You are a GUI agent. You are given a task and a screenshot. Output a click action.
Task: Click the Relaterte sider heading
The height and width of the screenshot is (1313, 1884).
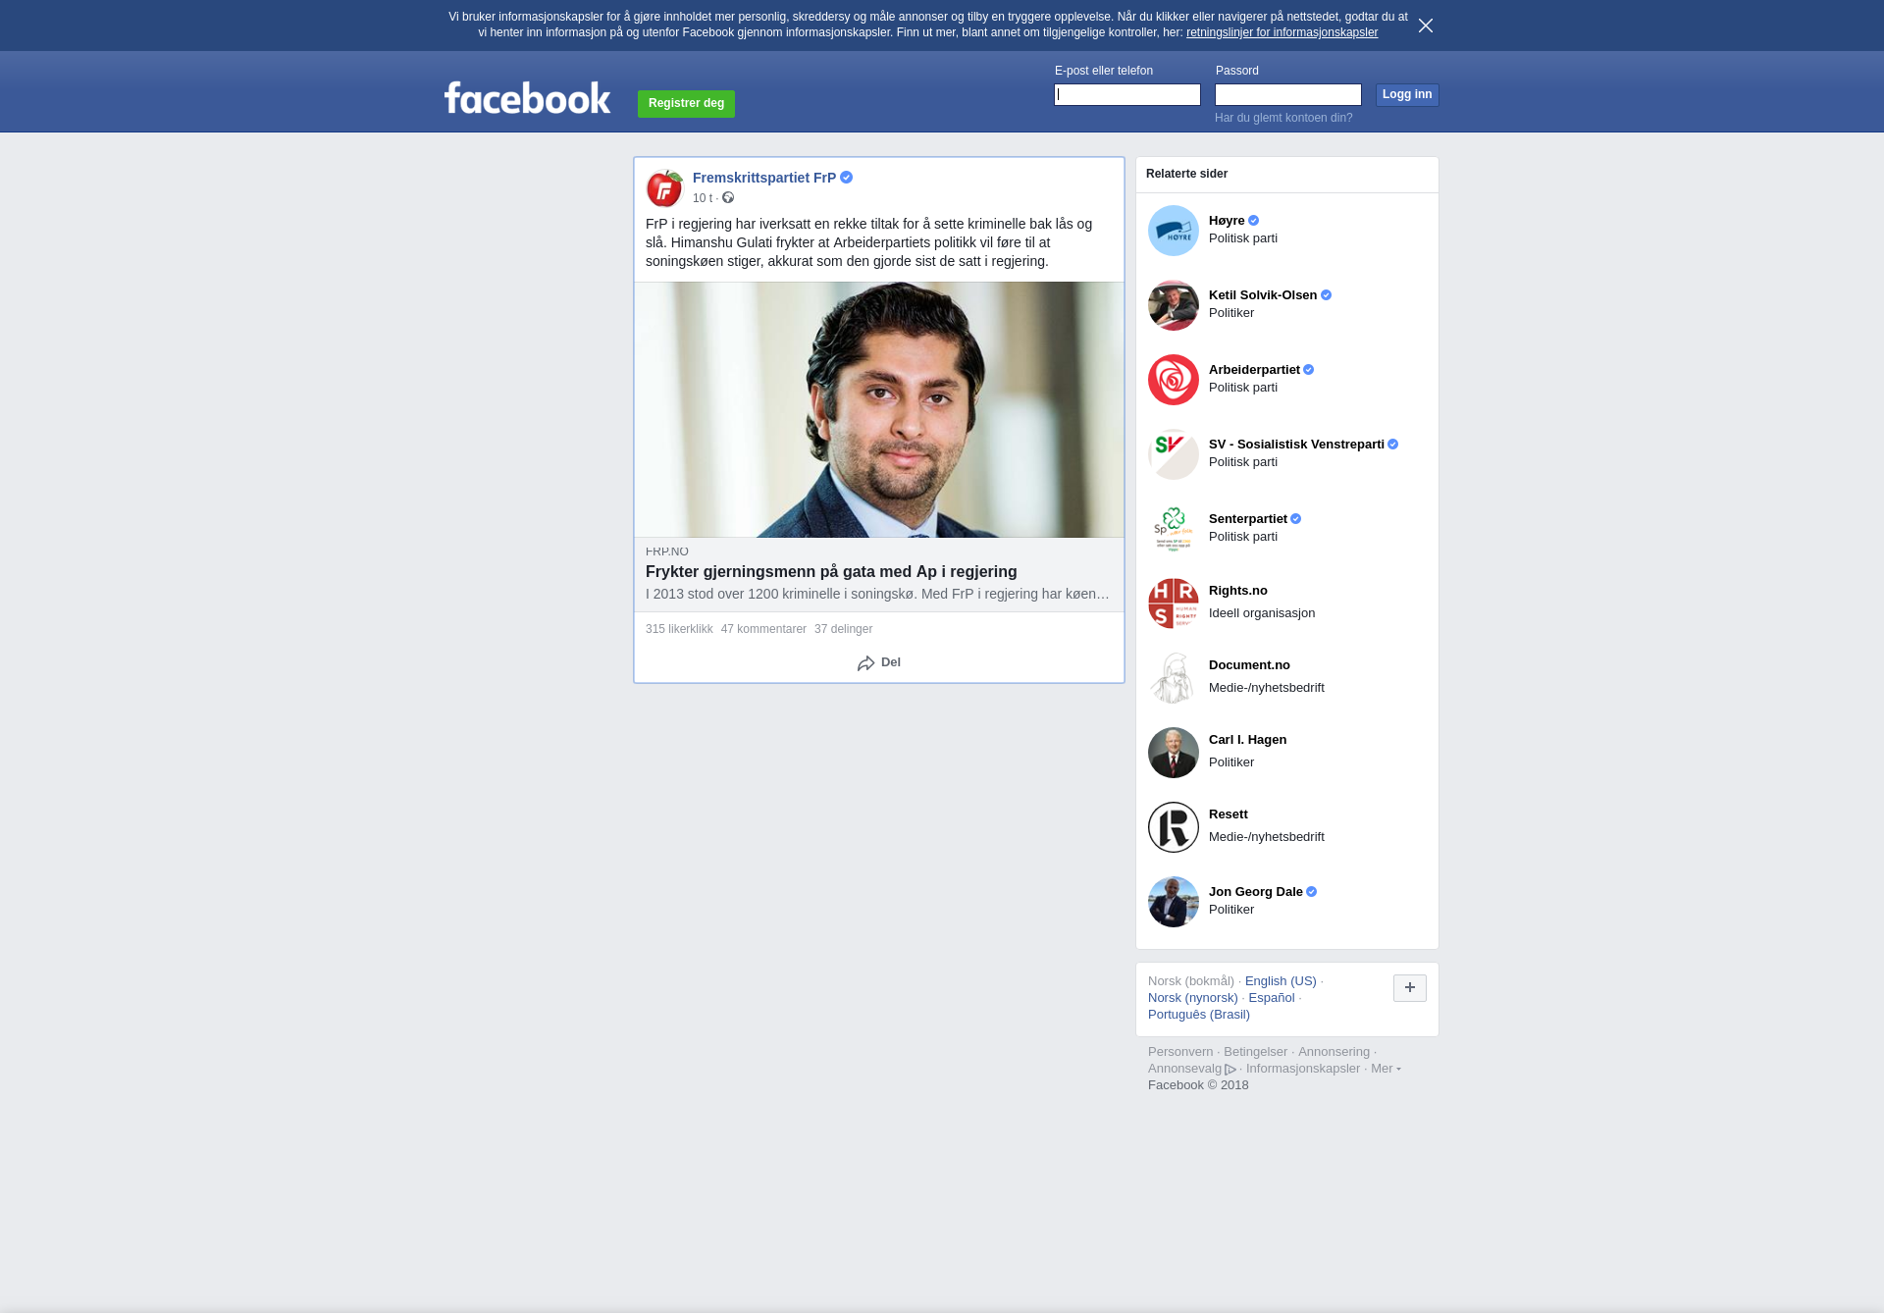pos(1186,174)
